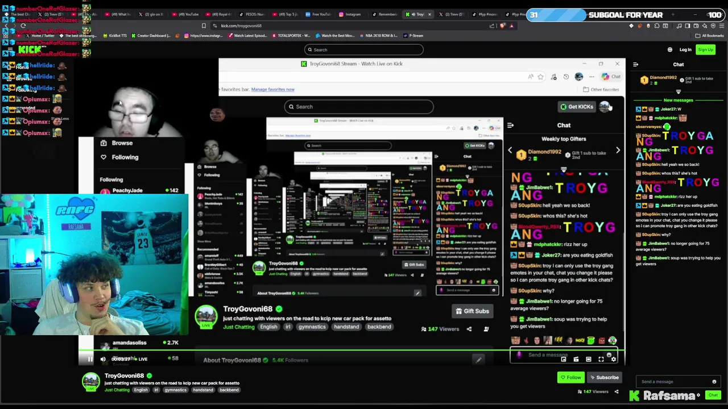Click the handstand tag under the stream title
The width and height of the screenshot is (728, 409).
pos(346,327)
